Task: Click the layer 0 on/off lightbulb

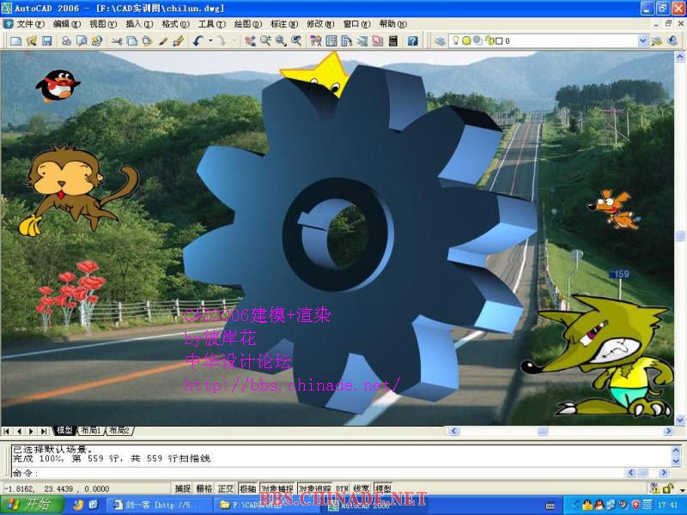Action: tap(456, 40)
